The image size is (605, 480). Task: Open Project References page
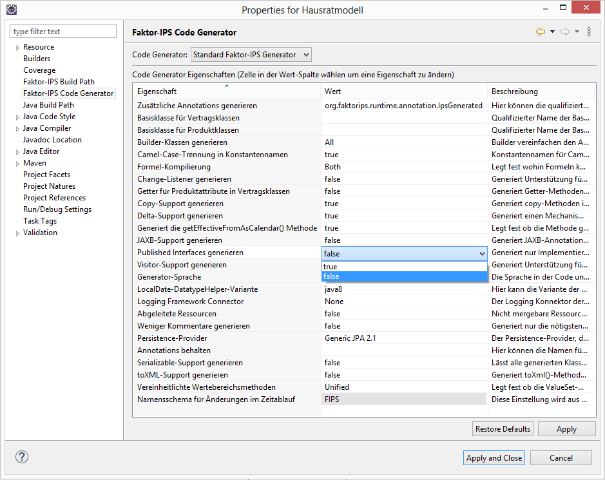click(54, 198)
